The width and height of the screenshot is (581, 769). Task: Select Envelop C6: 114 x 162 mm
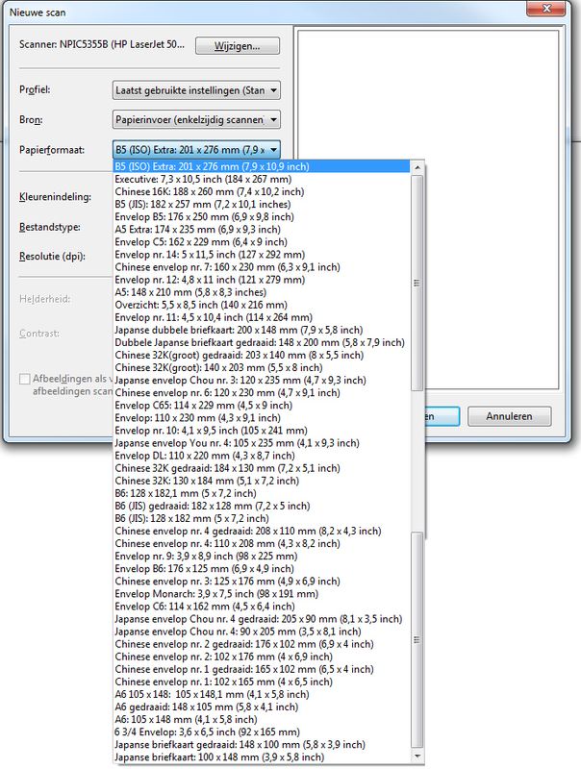pos(262,607)
